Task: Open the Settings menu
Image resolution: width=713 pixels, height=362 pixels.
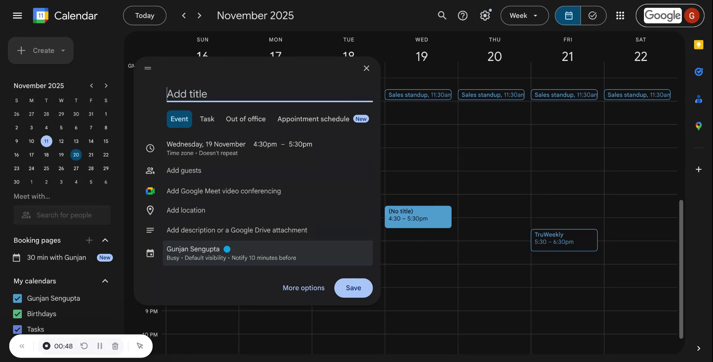Action: pyautogui.click(x=485, y=15)
